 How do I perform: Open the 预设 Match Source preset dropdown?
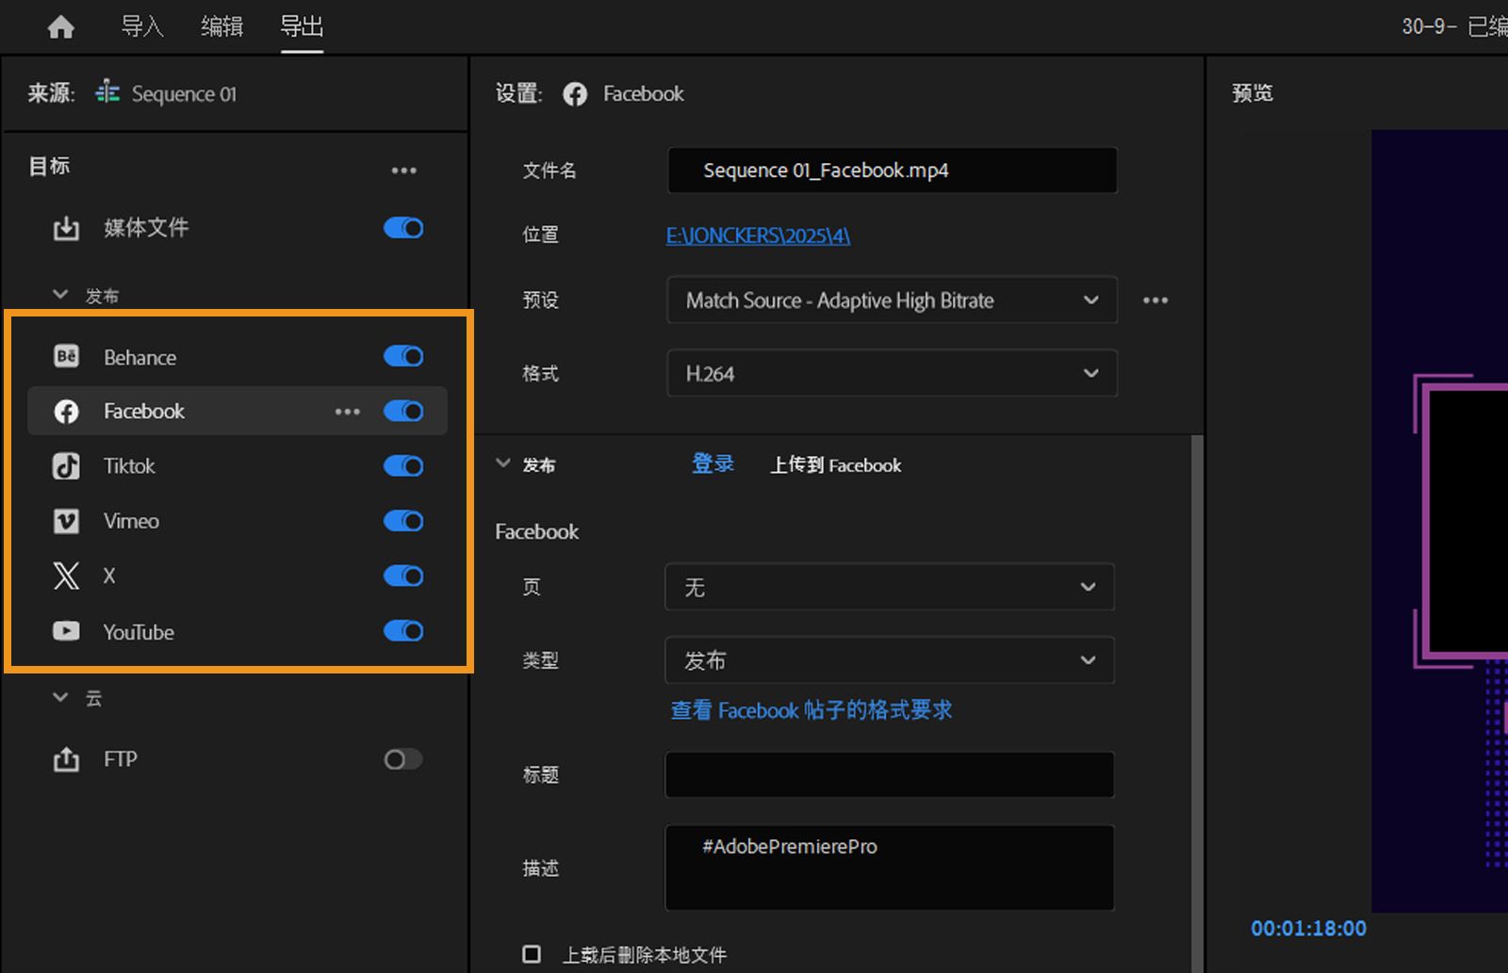892,300
